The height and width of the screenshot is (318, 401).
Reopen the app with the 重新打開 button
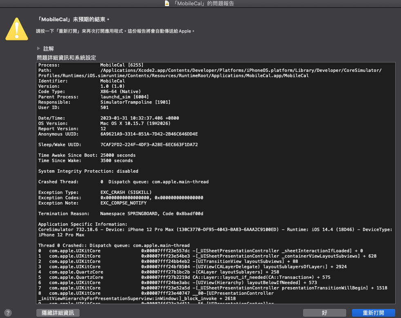[x=373, y=313]
